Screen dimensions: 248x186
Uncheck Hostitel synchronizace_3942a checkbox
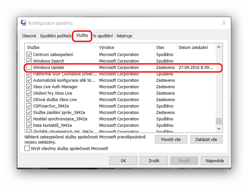(x=29, y=119)
